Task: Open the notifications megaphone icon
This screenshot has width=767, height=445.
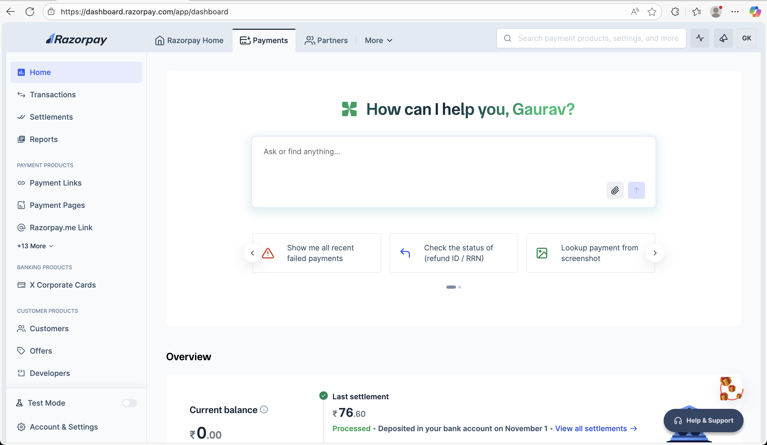Action: click(x=724, y=38)
